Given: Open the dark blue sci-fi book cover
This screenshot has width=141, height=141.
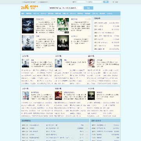Looking at the screenshot, I should [28, 26].
